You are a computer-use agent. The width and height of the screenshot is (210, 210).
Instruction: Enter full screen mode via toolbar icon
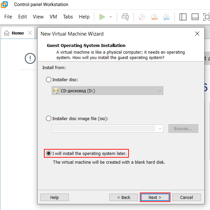(206, 17)
